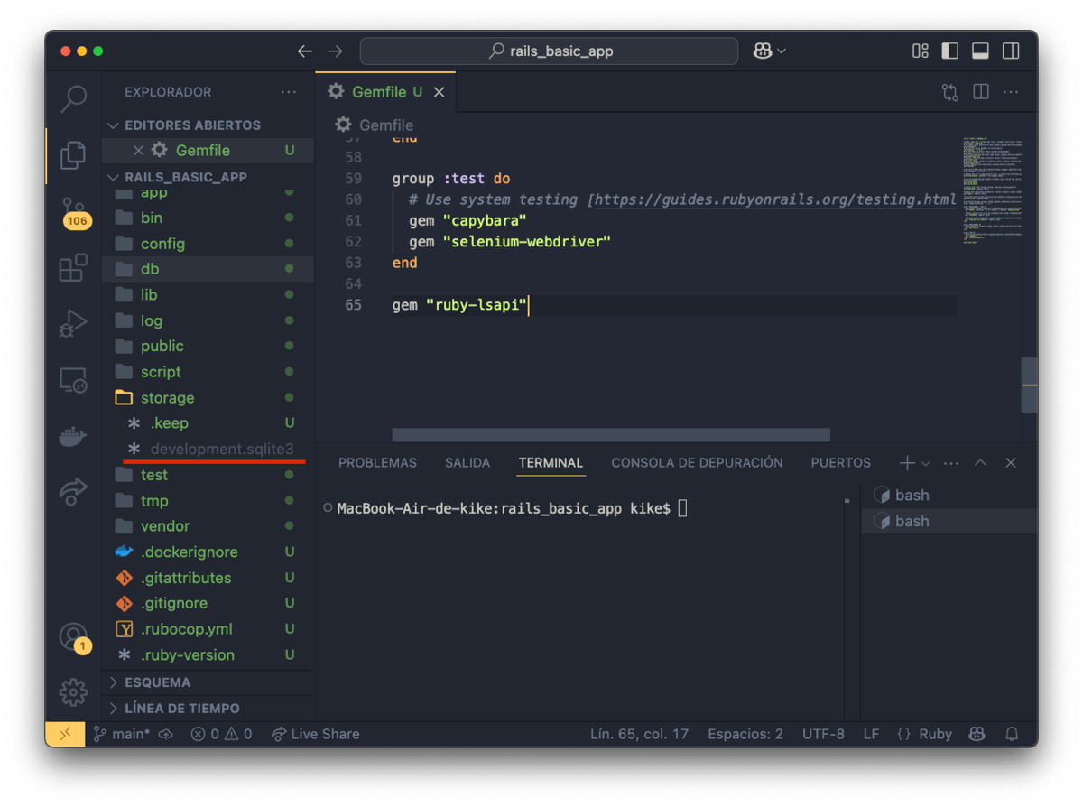1083x807 pixels.
Task: Start Live Share from status bar
Action: point(316,734)
